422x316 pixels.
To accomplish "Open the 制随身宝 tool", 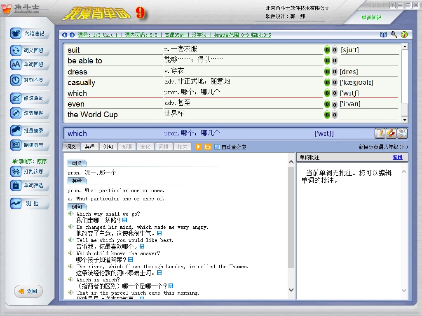I will pyautogui.click(x=30, y=145).
